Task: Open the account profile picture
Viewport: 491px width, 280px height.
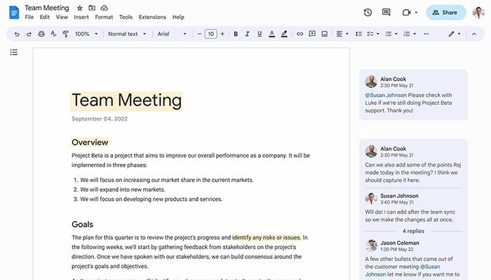Action: pos(478,13)
